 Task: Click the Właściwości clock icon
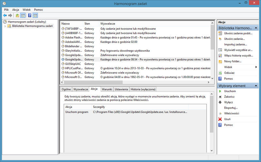tap(220, 114)
